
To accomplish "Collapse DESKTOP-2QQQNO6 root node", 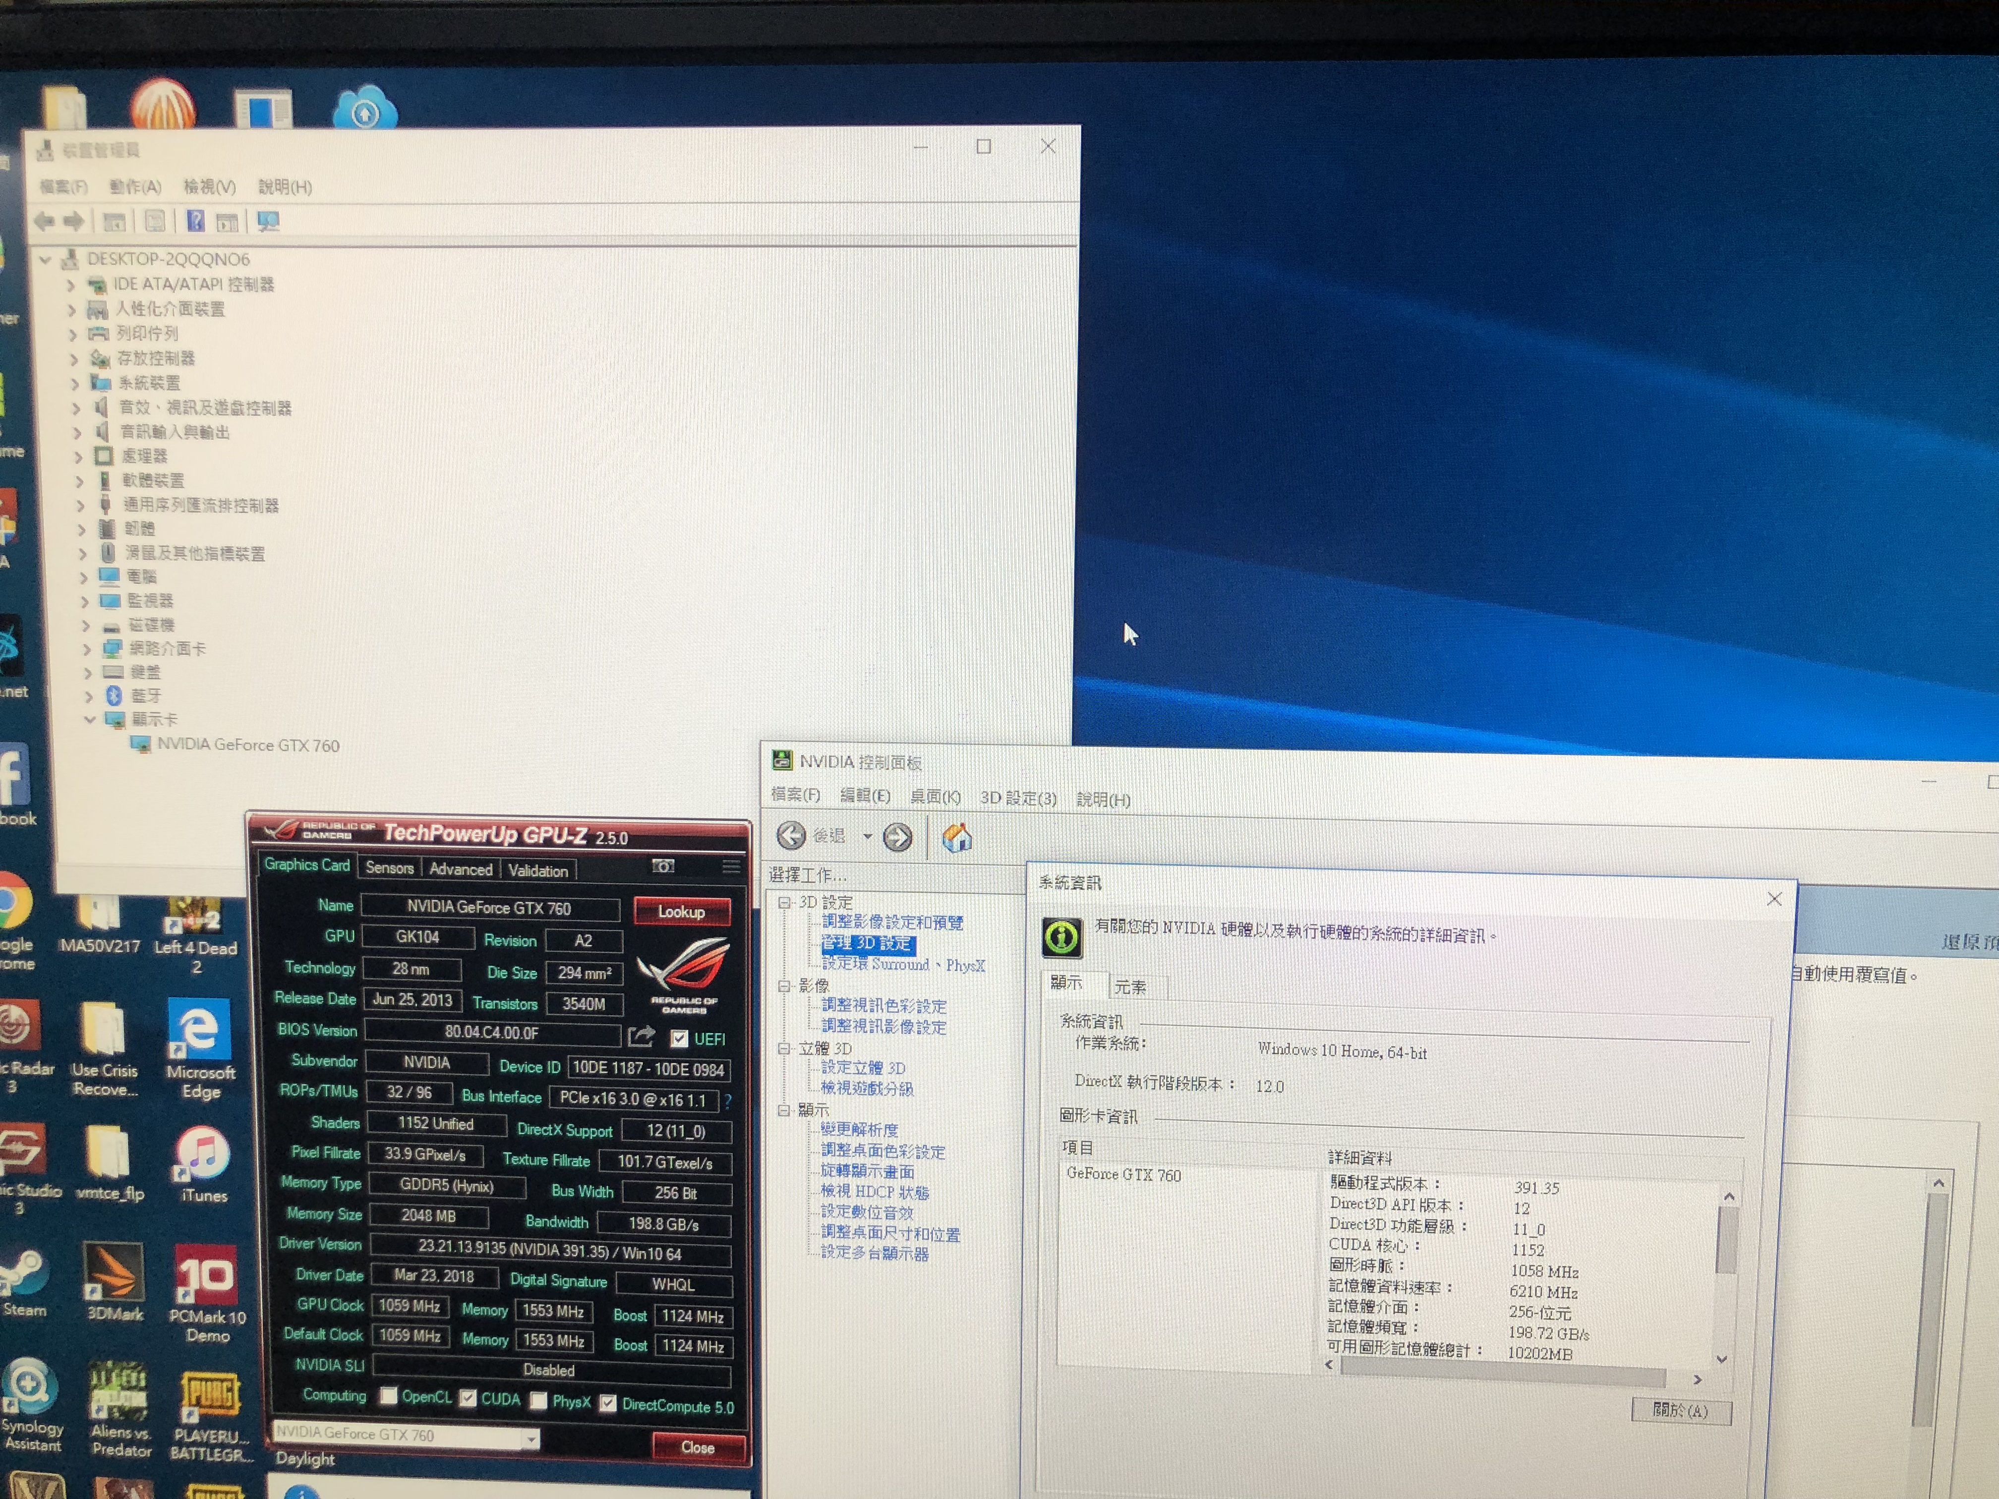I will click(45, 259).
